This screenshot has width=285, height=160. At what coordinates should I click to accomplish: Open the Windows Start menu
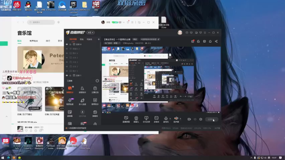pos(2,158)
